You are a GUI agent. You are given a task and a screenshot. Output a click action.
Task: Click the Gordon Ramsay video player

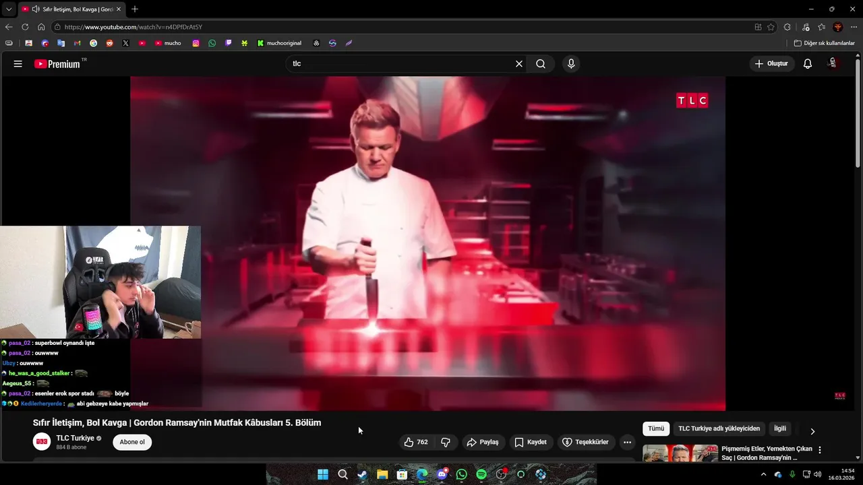click(x=427, y=243)
